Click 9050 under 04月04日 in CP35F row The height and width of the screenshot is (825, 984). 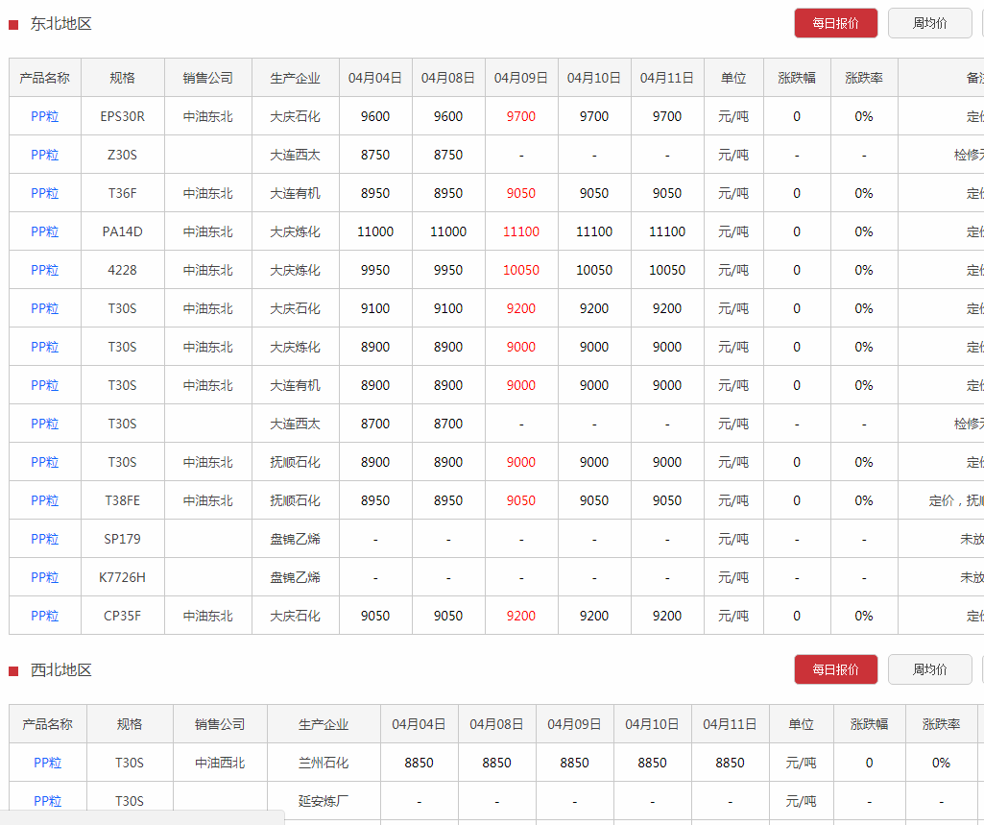pos(375,616)
